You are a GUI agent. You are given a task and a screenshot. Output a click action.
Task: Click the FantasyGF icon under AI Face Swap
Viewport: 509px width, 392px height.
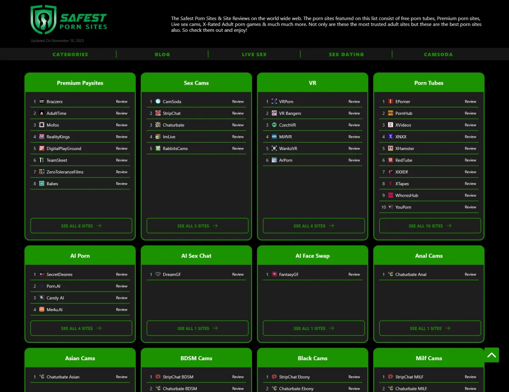tap(274, 275)
